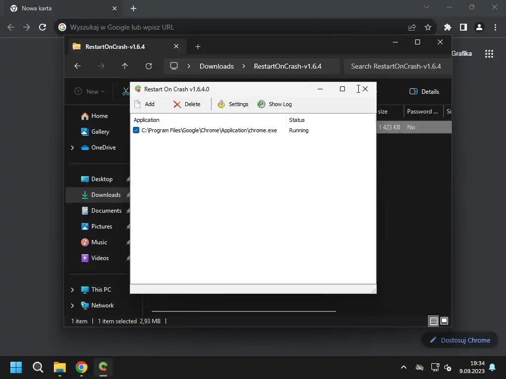The width and height of the screenshot is (506, 379).
Task: Toggle the Chrome side panel
Action: [464, 28]
